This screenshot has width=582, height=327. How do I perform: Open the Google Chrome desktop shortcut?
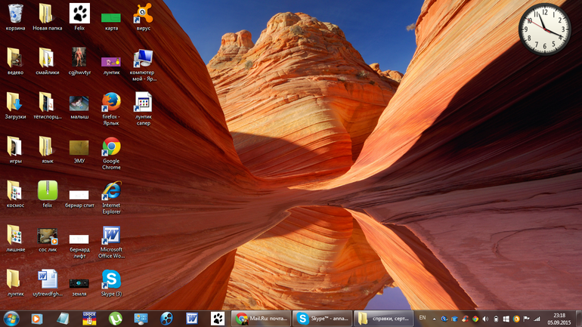click(x=111, y=148)
